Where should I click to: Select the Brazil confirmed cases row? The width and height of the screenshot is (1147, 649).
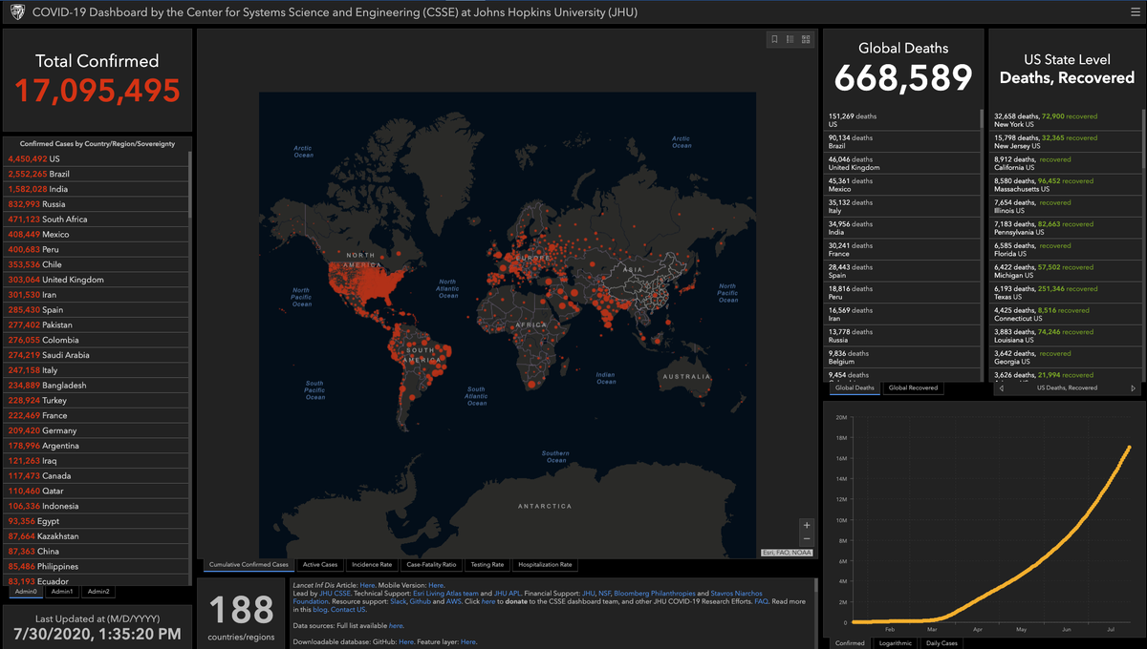(x=96, y=174)
